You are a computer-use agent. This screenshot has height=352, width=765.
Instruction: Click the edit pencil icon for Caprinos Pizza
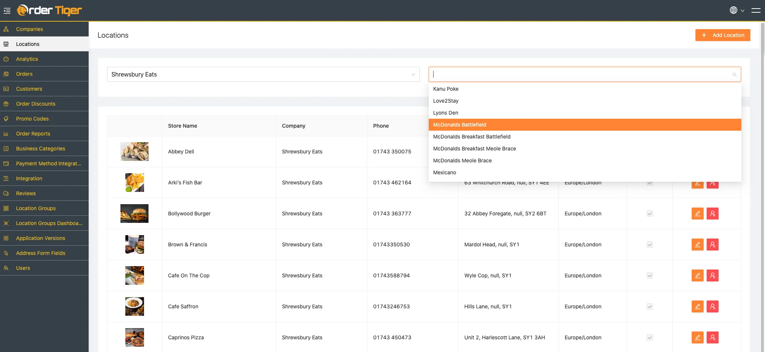coord(697,337)
